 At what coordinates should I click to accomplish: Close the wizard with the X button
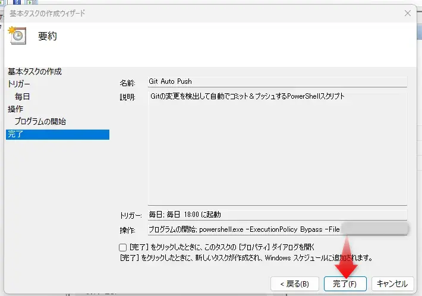(x=407, y=13)
